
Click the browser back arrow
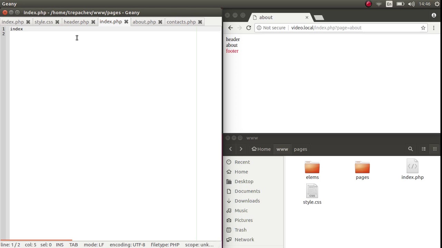(x=231, y=28)
